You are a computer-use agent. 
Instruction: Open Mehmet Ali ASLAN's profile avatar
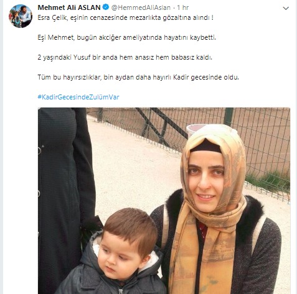(x=21, y=16)
